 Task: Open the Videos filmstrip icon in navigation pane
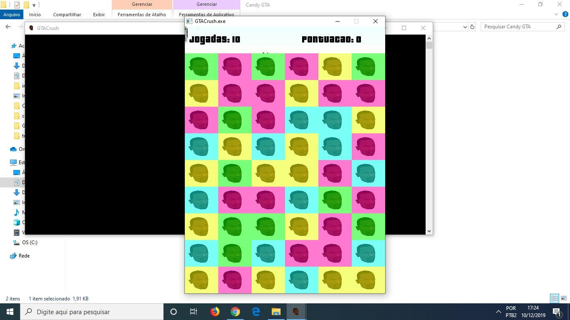coord(17,232)
